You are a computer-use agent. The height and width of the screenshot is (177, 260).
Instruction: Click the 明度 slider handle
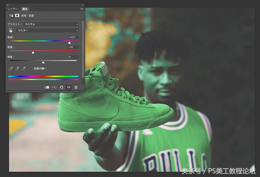click(43, 62)
